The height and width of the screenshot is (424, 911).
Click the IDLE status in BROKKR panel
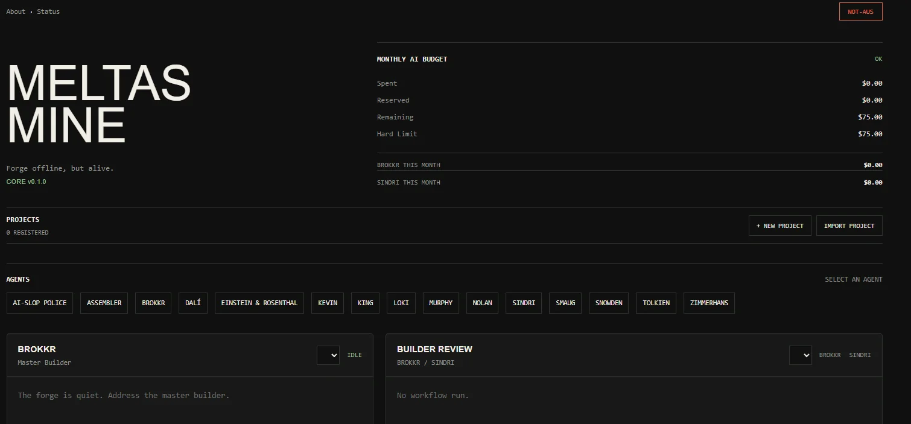(x=355, y=355)
